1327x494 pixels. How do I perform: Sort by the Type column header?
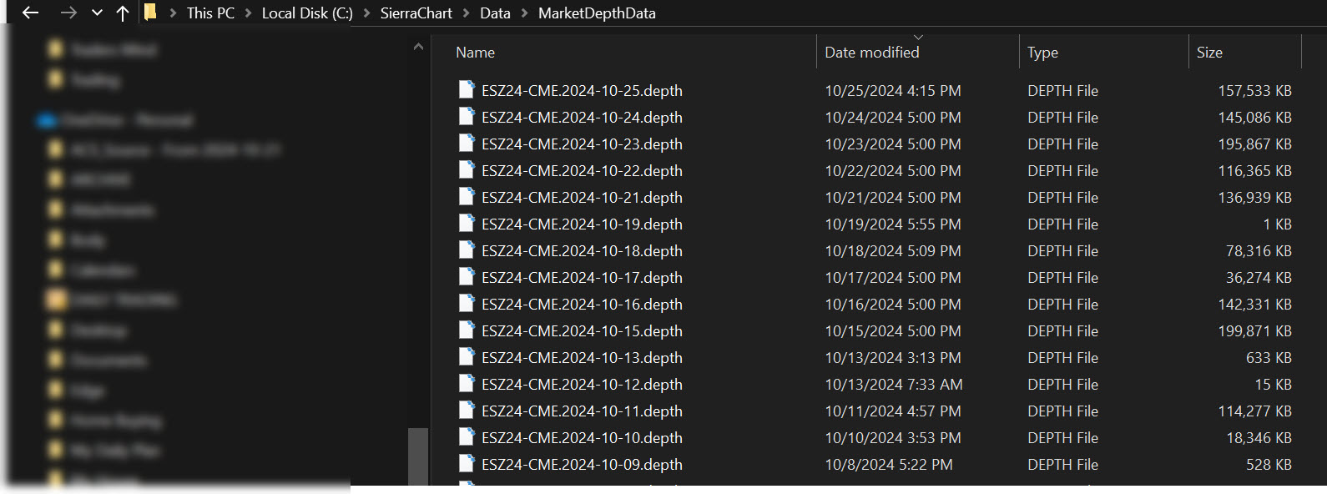(x=1042, y=53)
